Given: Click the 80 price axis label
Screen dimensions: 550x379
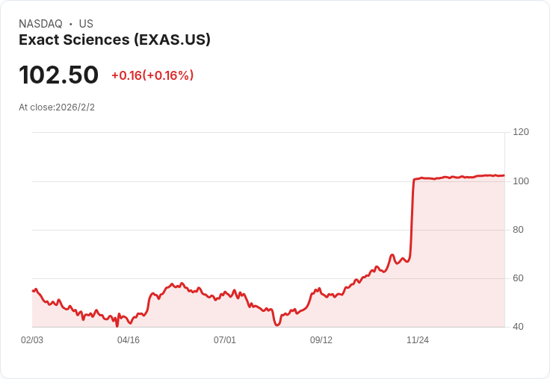Looking at the screenshot, I should pyautogui.click(x=518, y=230).
